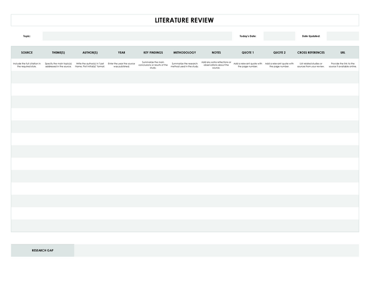Click the Today's Date input field
The height and width of the screenshot is (287, 372).
277,36
